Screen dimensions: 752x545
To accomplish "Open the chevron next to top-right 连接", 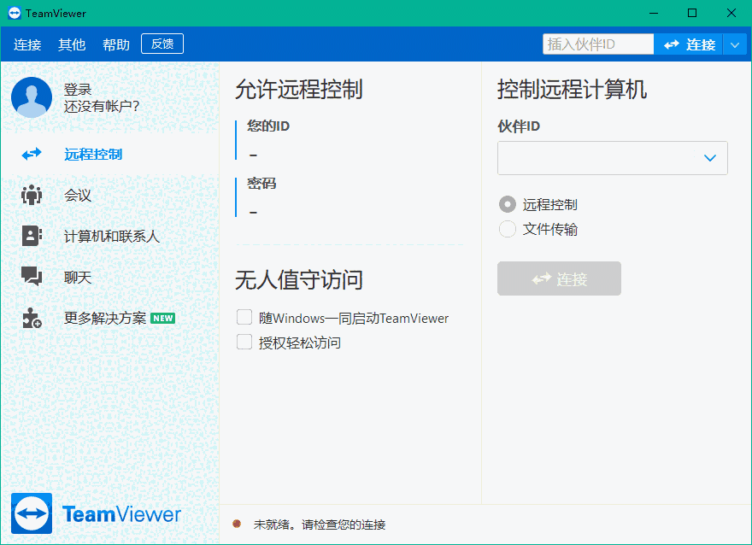I will click(736, 44).
